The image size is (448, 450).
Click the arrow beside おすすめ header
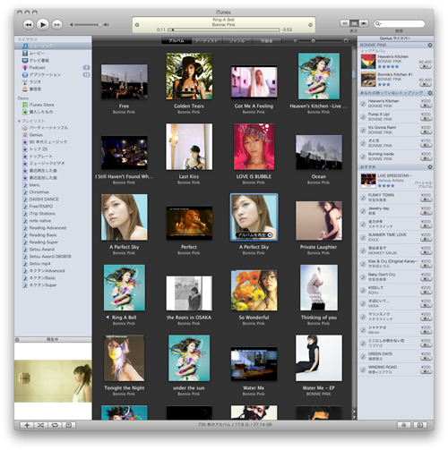(x=430, y=167)
